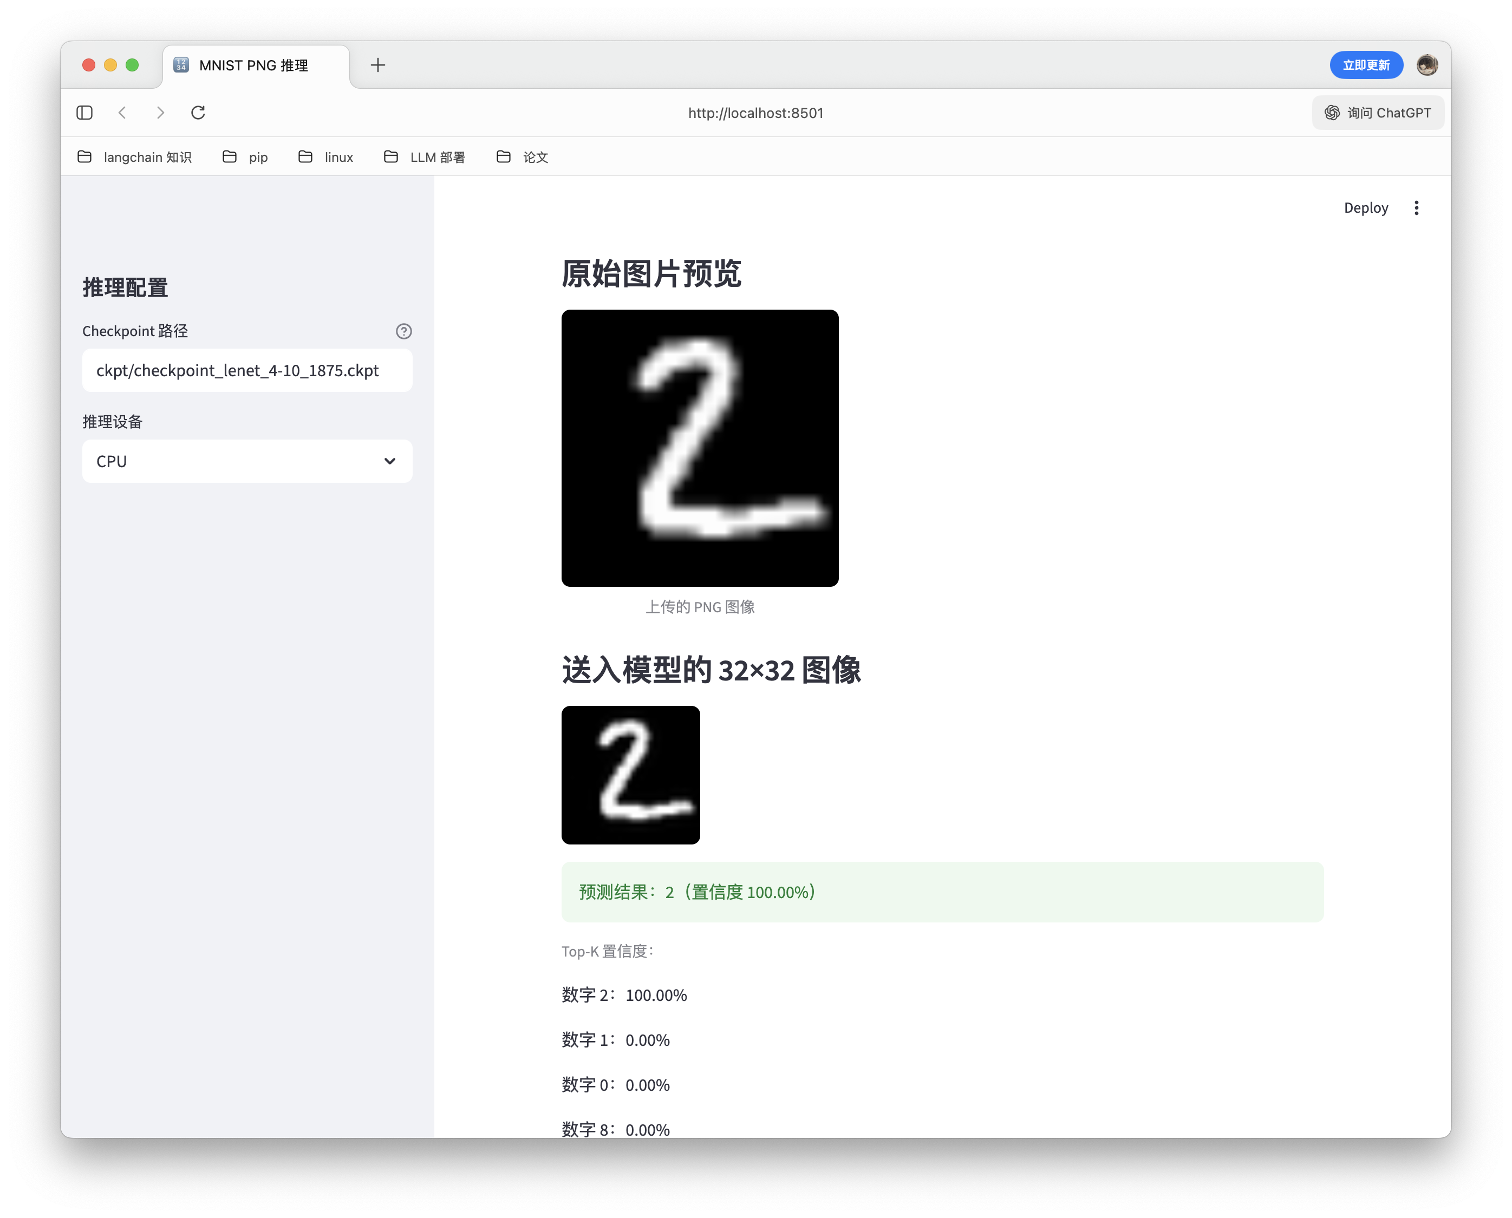Viewport: 1512px width, 1218px height.
Task: Click the langchain 知识 bookmark folder icon
Action: (x=86, y=157)
